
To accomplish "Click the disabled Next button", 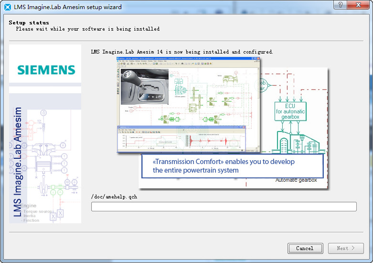I will coord(346,249).
